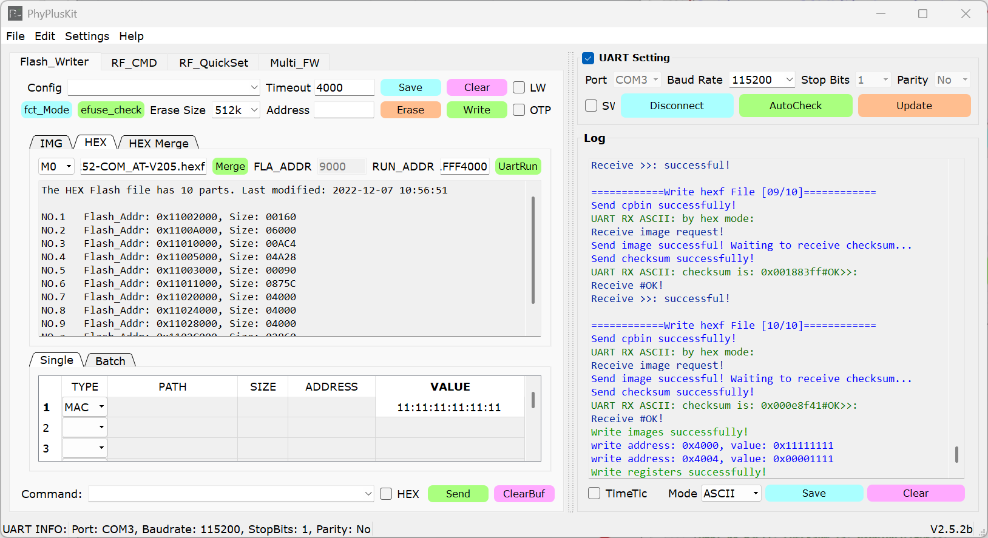This screenshot has height=538, width=988.
Task: Click the Timeout input field
Action: pos(344,87)
